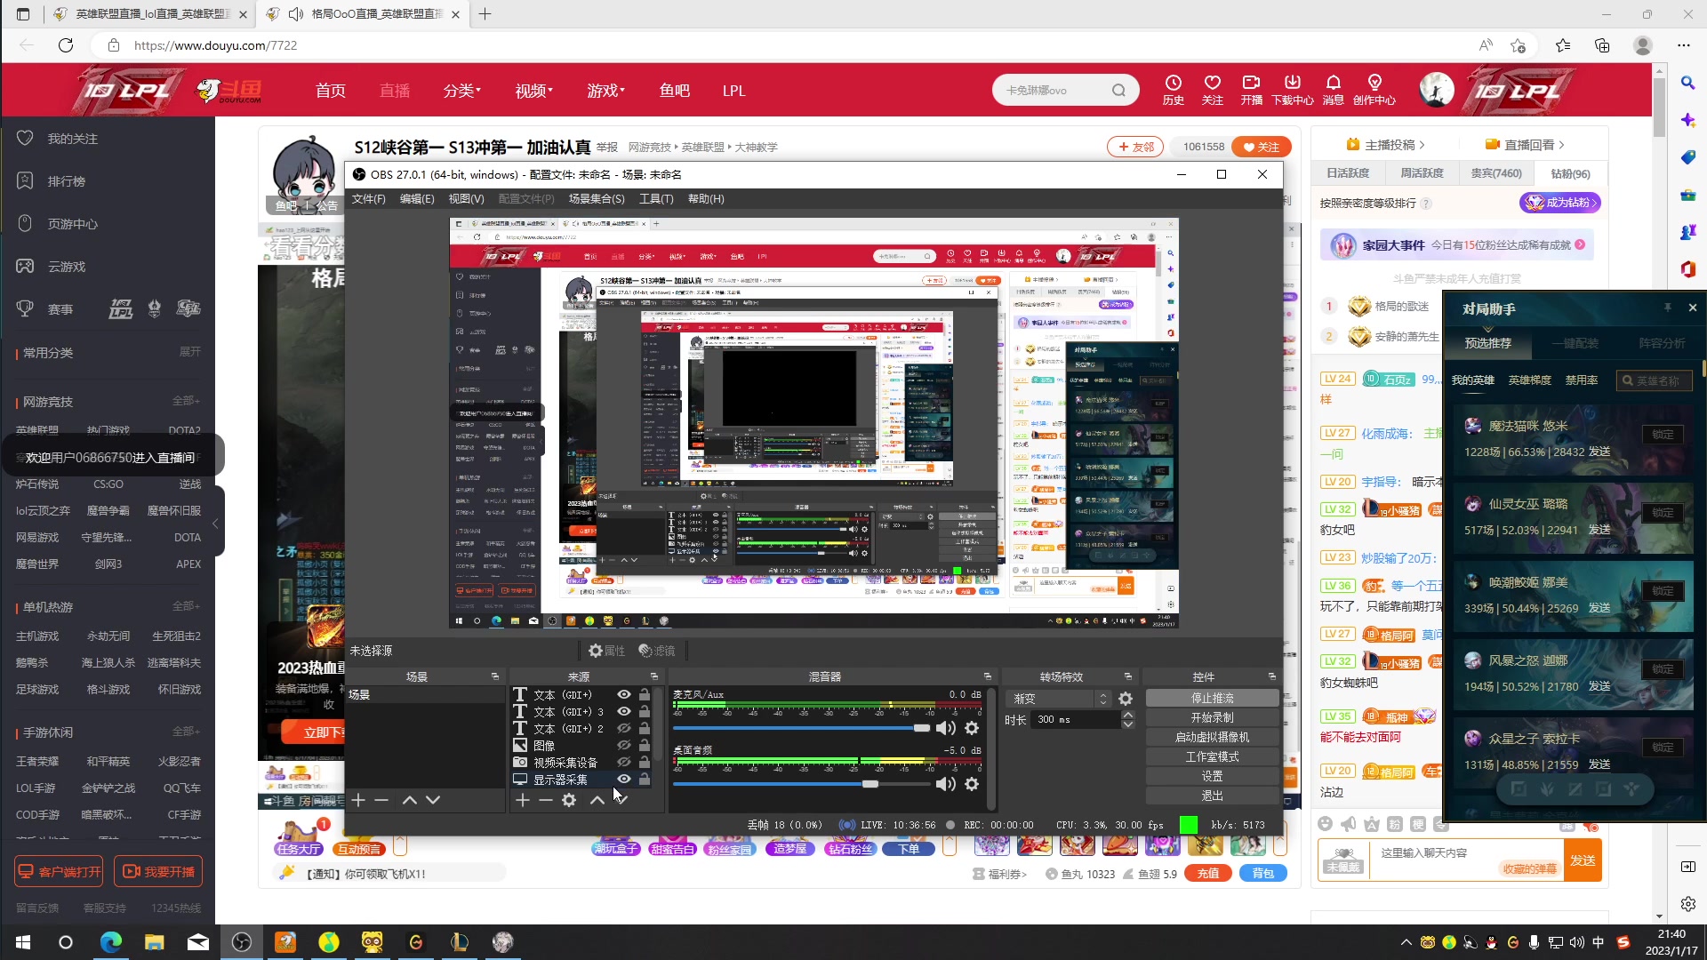This screenshot has width=1707, height=960.
Task: Open OBS 文件(F) menu
Action: tap(368, 199)
